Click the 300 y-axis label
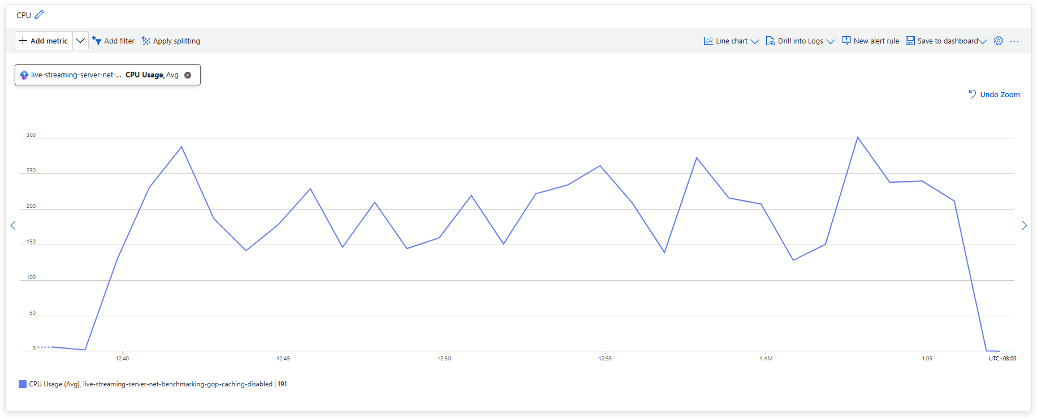The height and width of the screenshot is (418, 1037). 31,135
